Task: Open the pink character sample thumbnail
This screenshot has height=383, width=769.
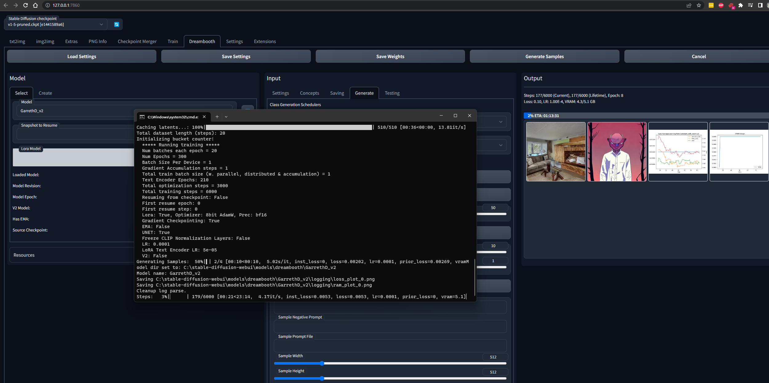Action: click(x=617, y=152)
